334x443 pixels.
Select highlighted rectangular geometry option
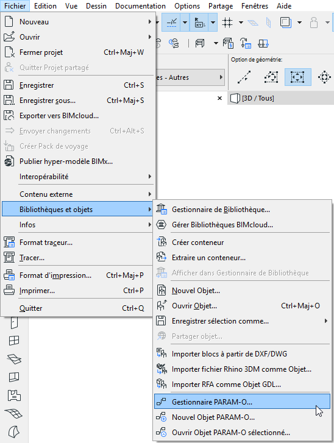click(297, 77)
